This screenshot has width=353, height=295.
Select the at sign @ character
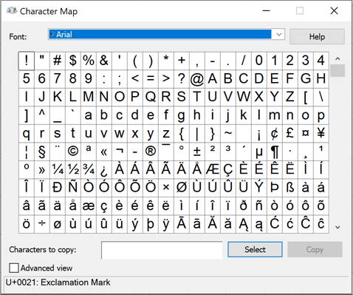pos(197,79)
